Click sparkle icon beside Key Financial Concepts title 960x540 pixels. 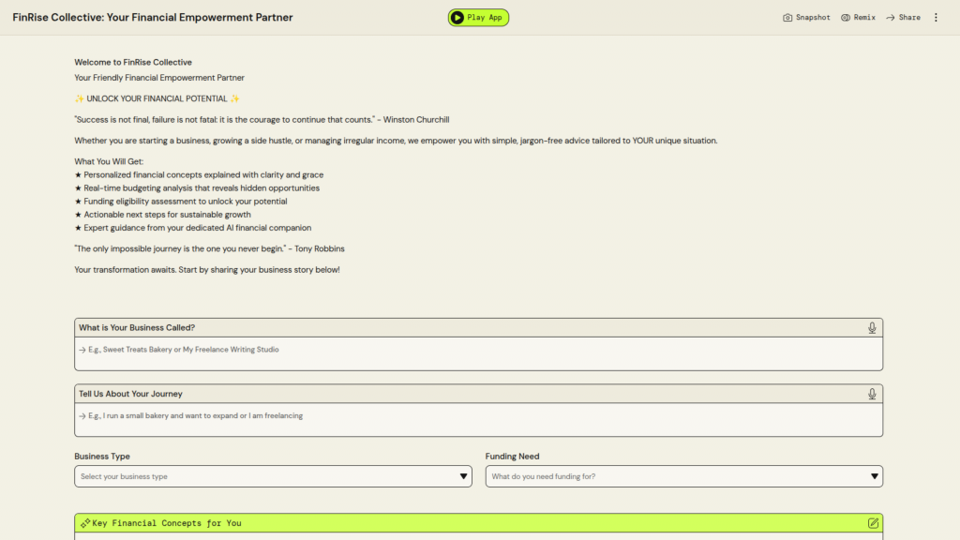click(x=84, y=523)
